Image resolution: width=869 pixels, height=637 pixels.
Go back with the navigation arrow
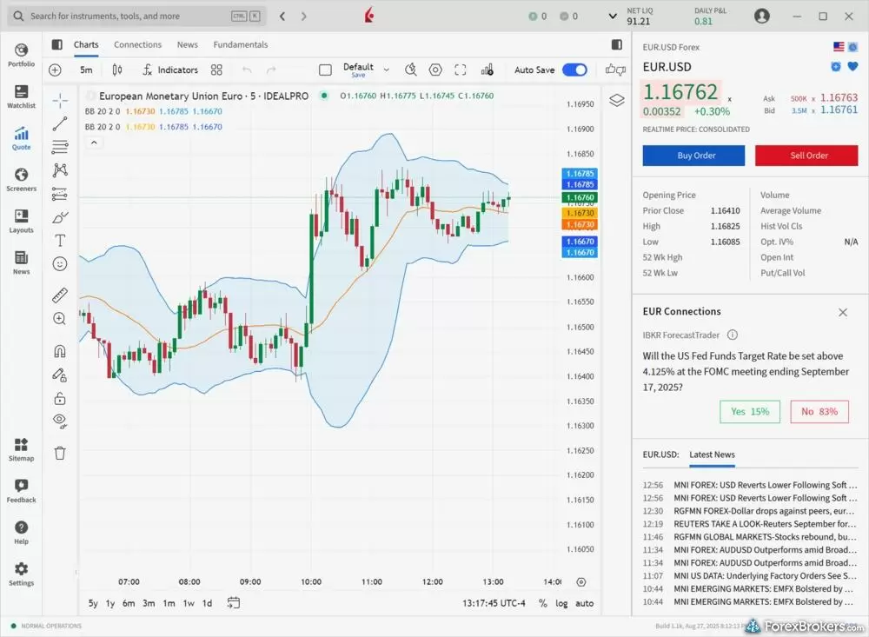pyautogui.click(x=282, y=17)
